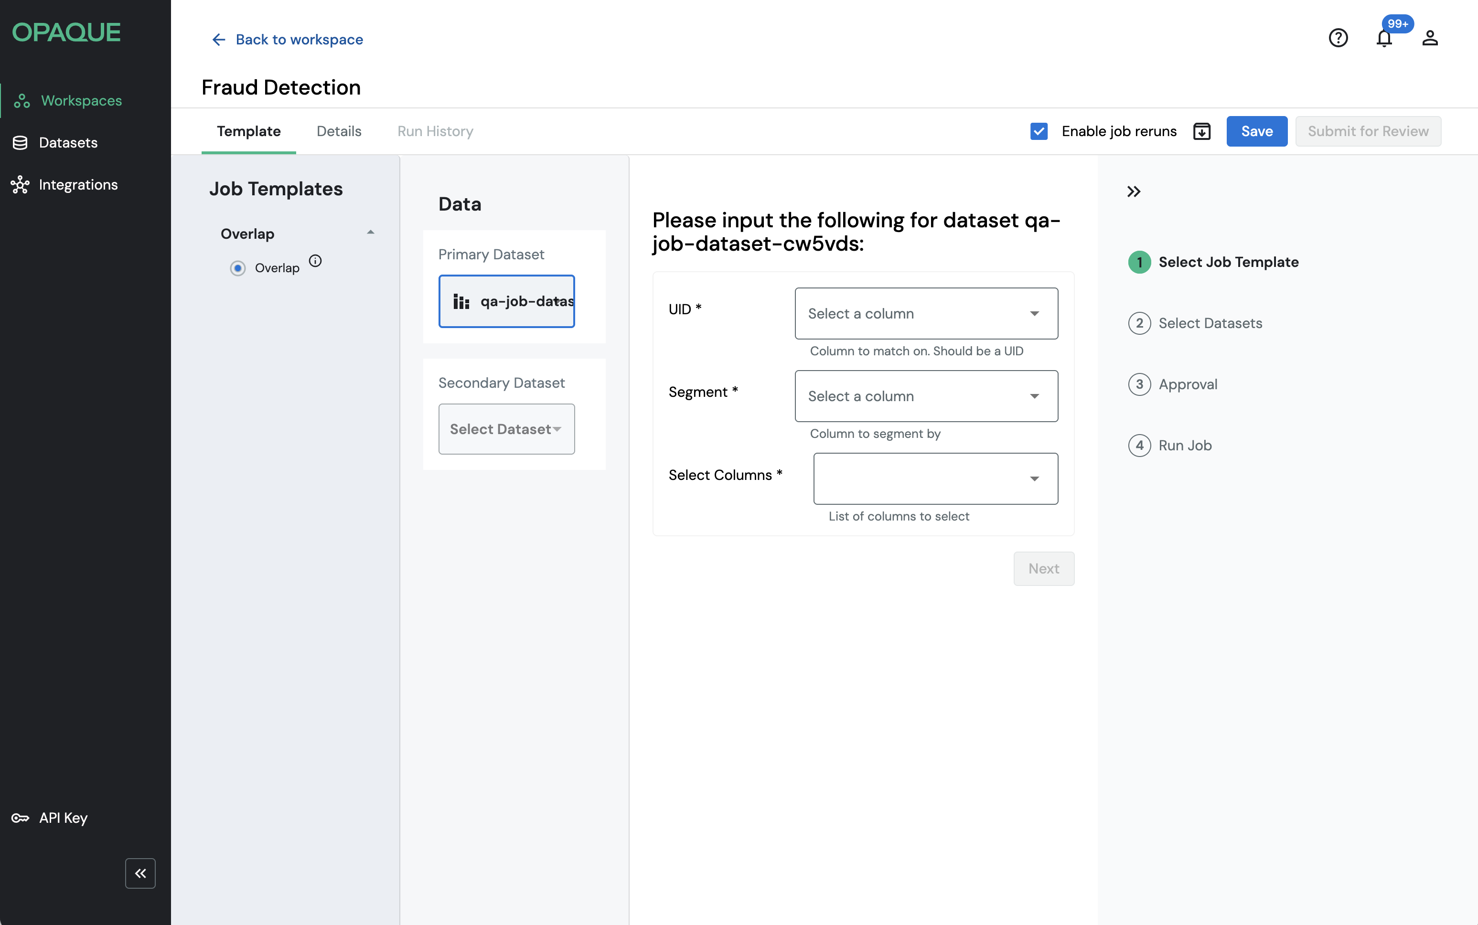The image size is (1478, 925).
Task: Click the download icon beside Save
Action: [1201, 131]
